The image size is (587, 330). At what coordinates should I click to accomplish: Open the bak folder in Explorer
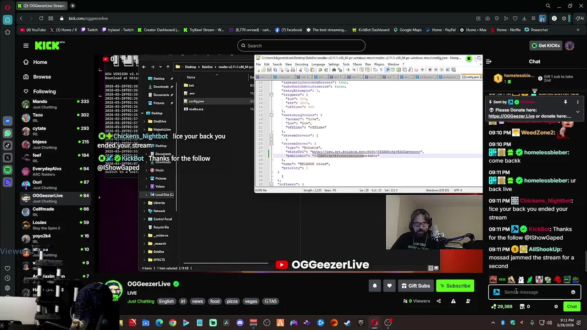coord(191,85)
